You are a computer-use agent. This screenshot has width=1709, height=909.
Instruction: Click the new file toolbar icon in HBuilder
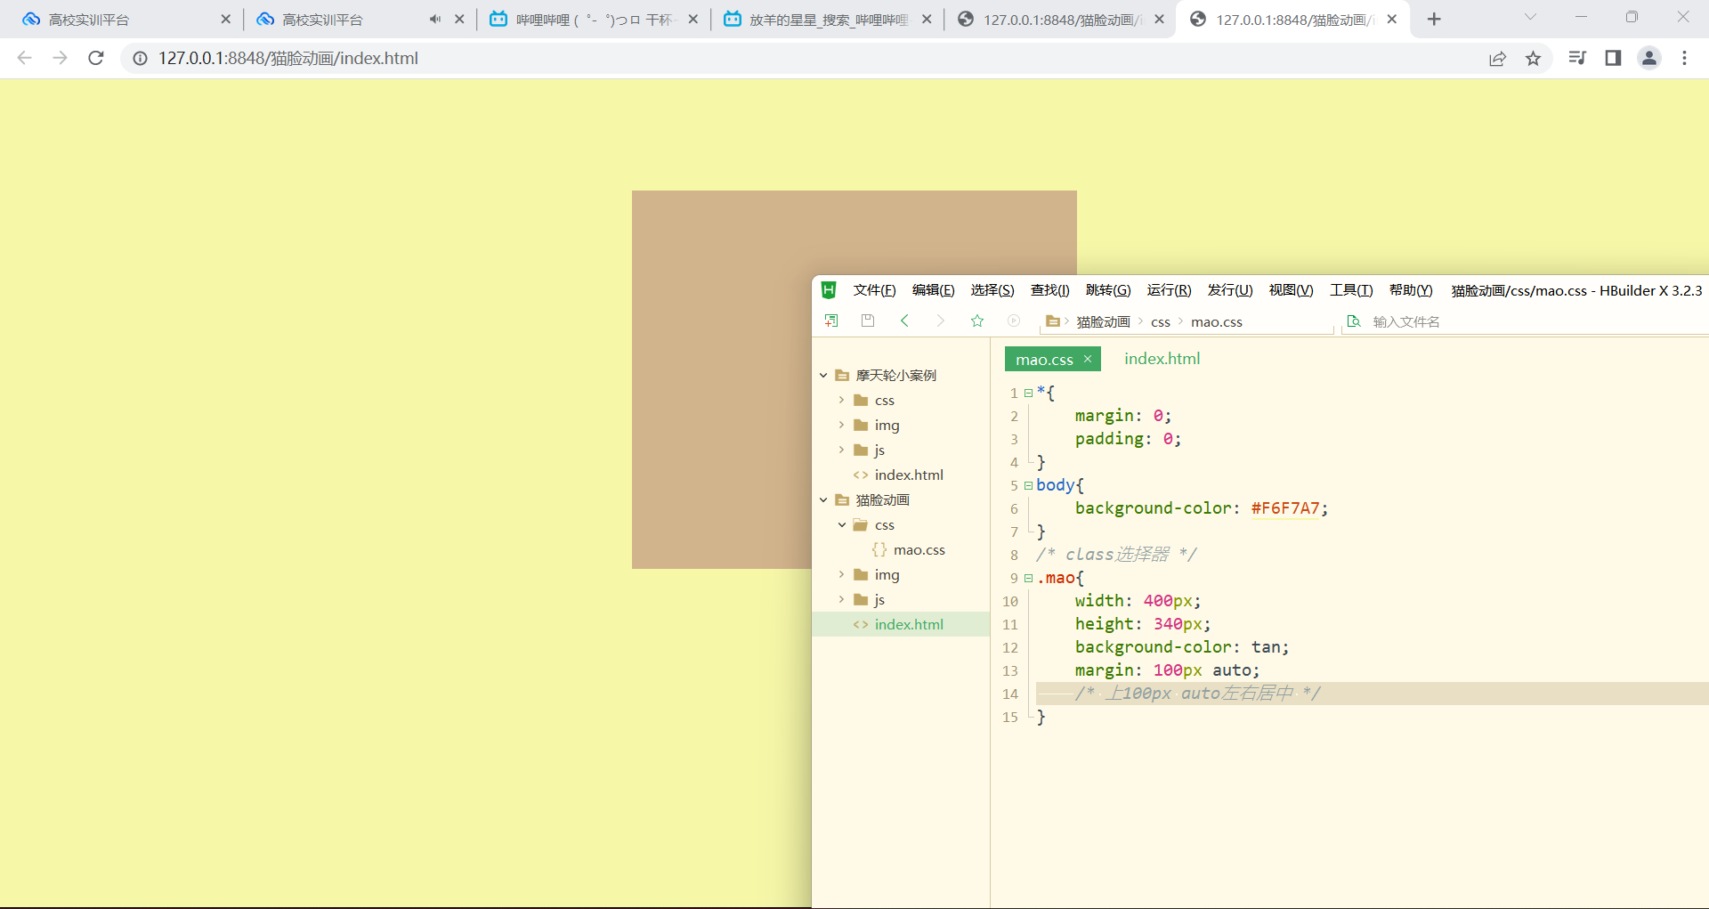(831, 321)
